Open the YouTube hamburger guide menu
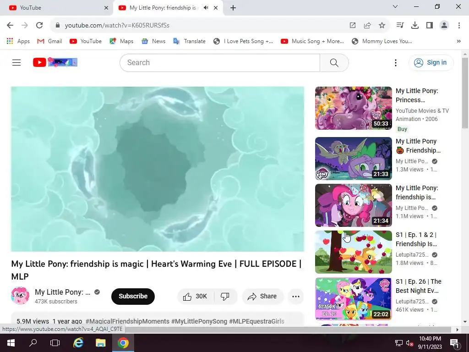This screenshot has height=352, width=469. tap(16, 62)
